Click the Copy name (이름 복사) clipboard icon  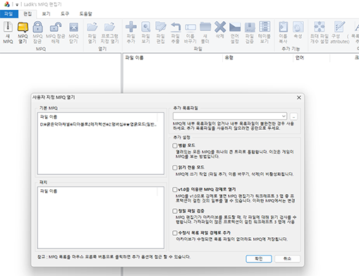283,27
